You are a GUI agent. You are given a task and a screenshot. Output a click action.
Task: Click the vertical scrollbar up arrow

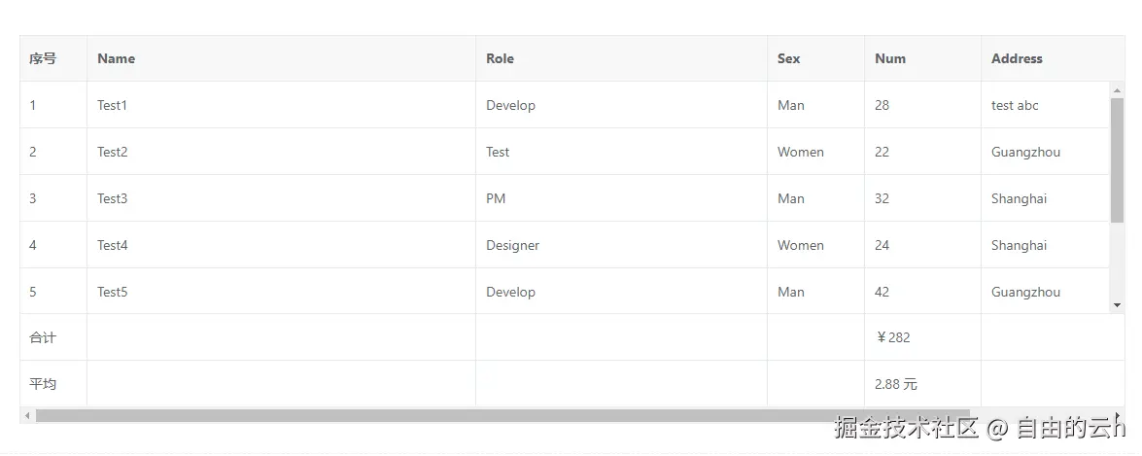click(x=1117, y=90)
